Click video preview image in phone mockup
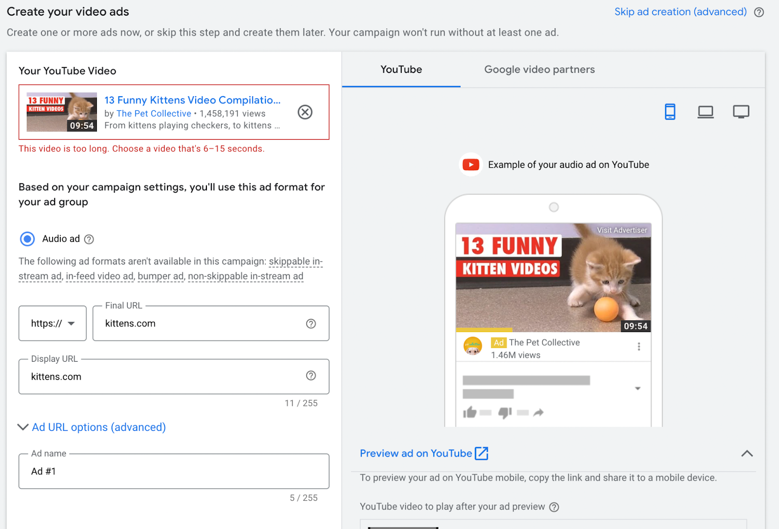779x529 pixels. [553, 278]
